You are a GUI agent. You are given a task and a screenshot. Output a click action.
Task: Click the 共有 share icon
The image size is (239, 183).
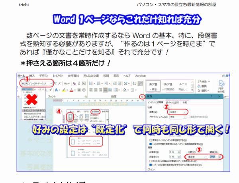(x=226, y=76)
